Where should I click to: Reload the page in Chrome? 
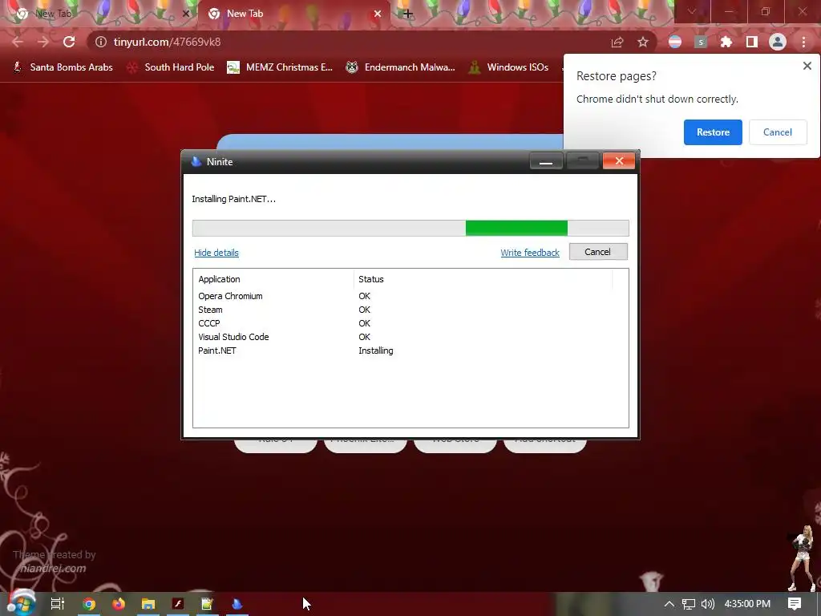tap(69, 42)
